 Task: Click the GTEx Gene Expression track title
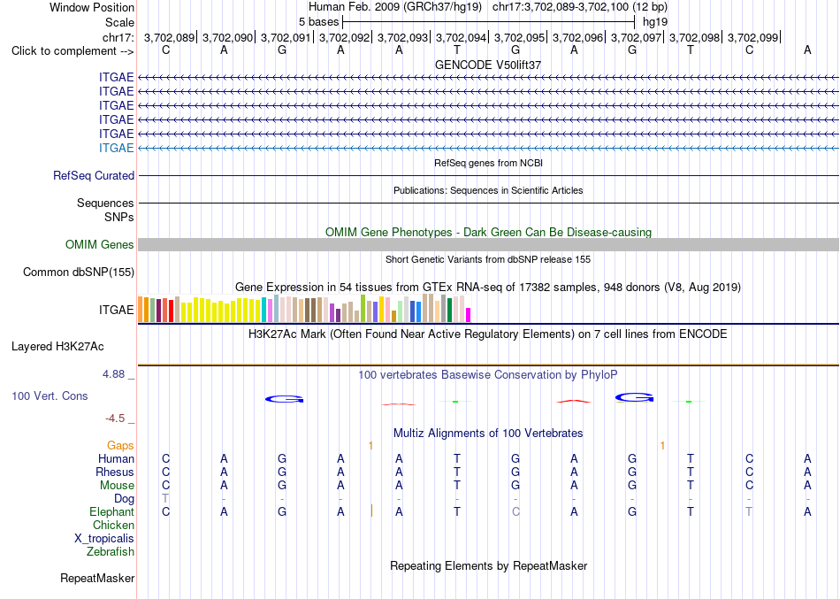pos(488,288)
